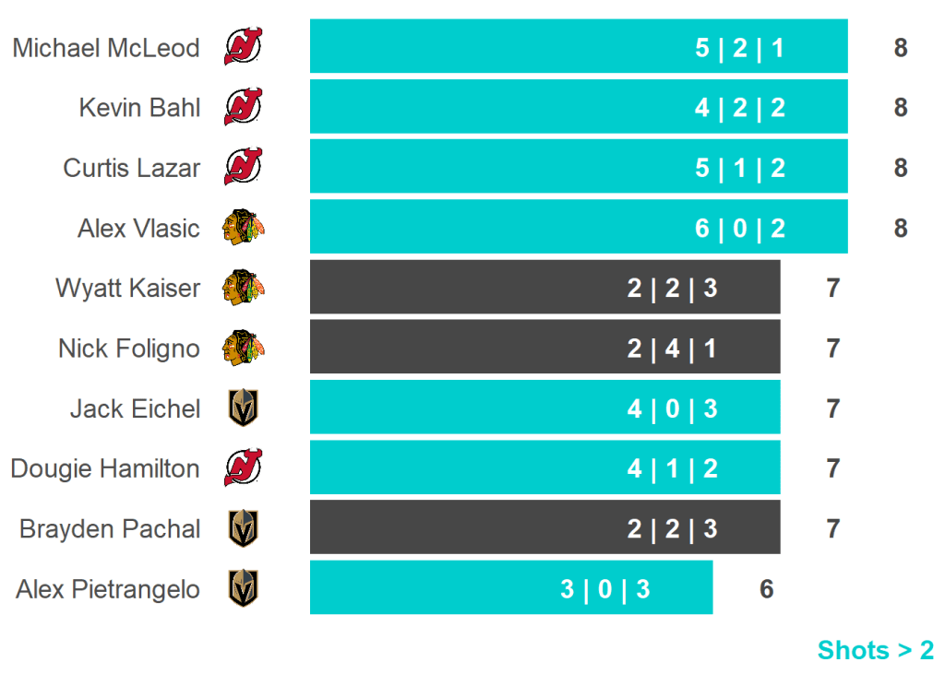Click the Golden Knights logo beside Alex Pietrangelo
Image resolution: width=945 pixels, height=674 pixels.
[244, 588]
